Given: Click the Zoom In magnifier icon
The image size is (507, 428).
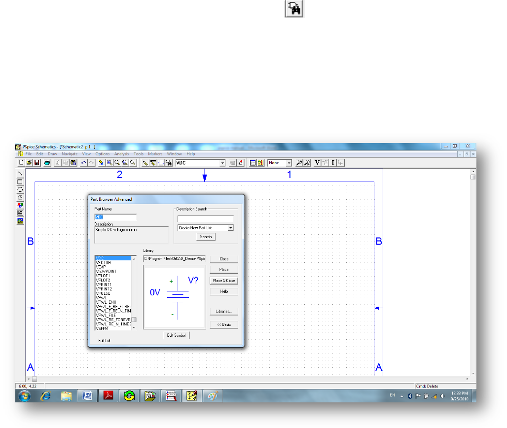Looking at the screenshot, I should (109, 163).
